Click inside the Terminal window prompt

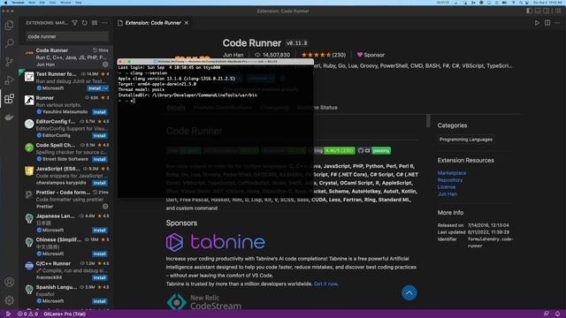(134, 101)
